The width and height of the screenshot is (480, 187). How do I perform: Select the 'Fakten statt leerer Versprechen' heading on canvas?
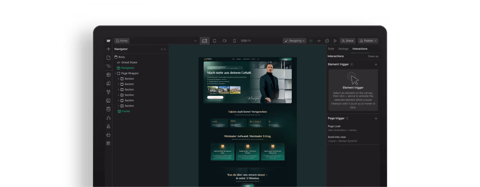point(248,112)
